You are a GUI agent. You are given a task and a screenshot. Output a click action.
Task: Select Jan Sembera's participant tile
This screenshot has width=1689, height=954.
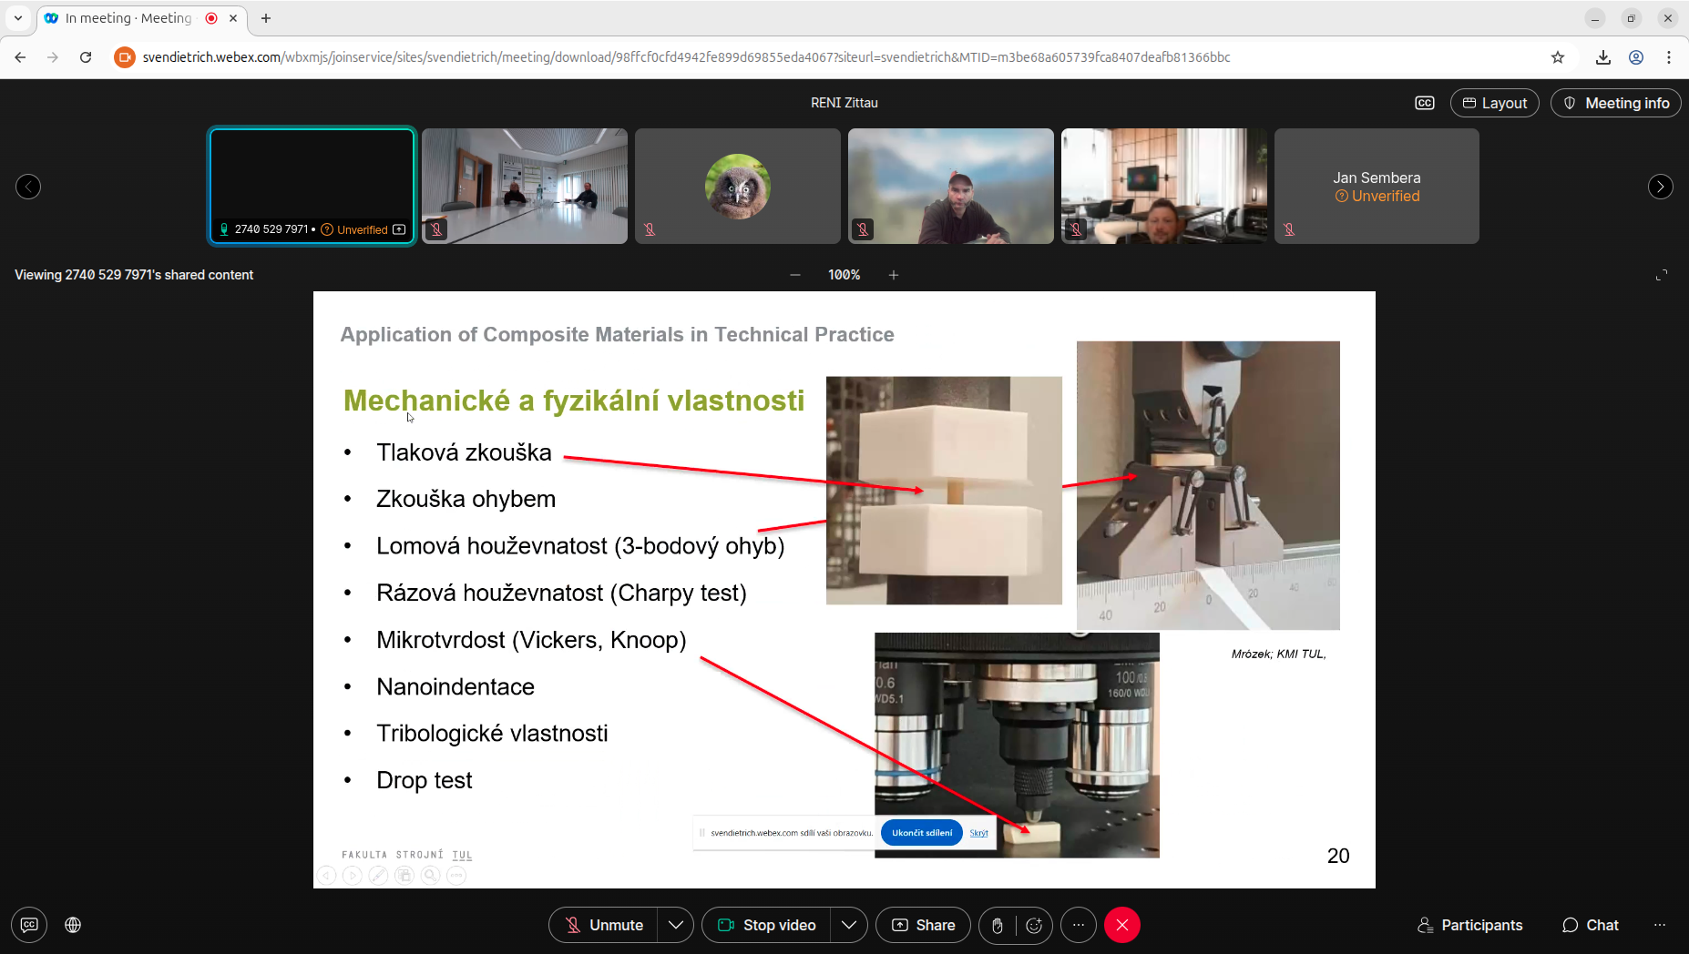click(1376, 186)
